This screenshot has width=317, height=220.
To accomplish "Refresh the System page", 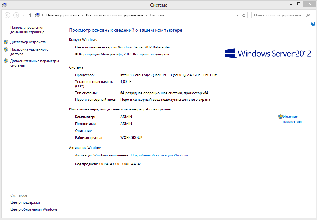I will tap(244, 15).
